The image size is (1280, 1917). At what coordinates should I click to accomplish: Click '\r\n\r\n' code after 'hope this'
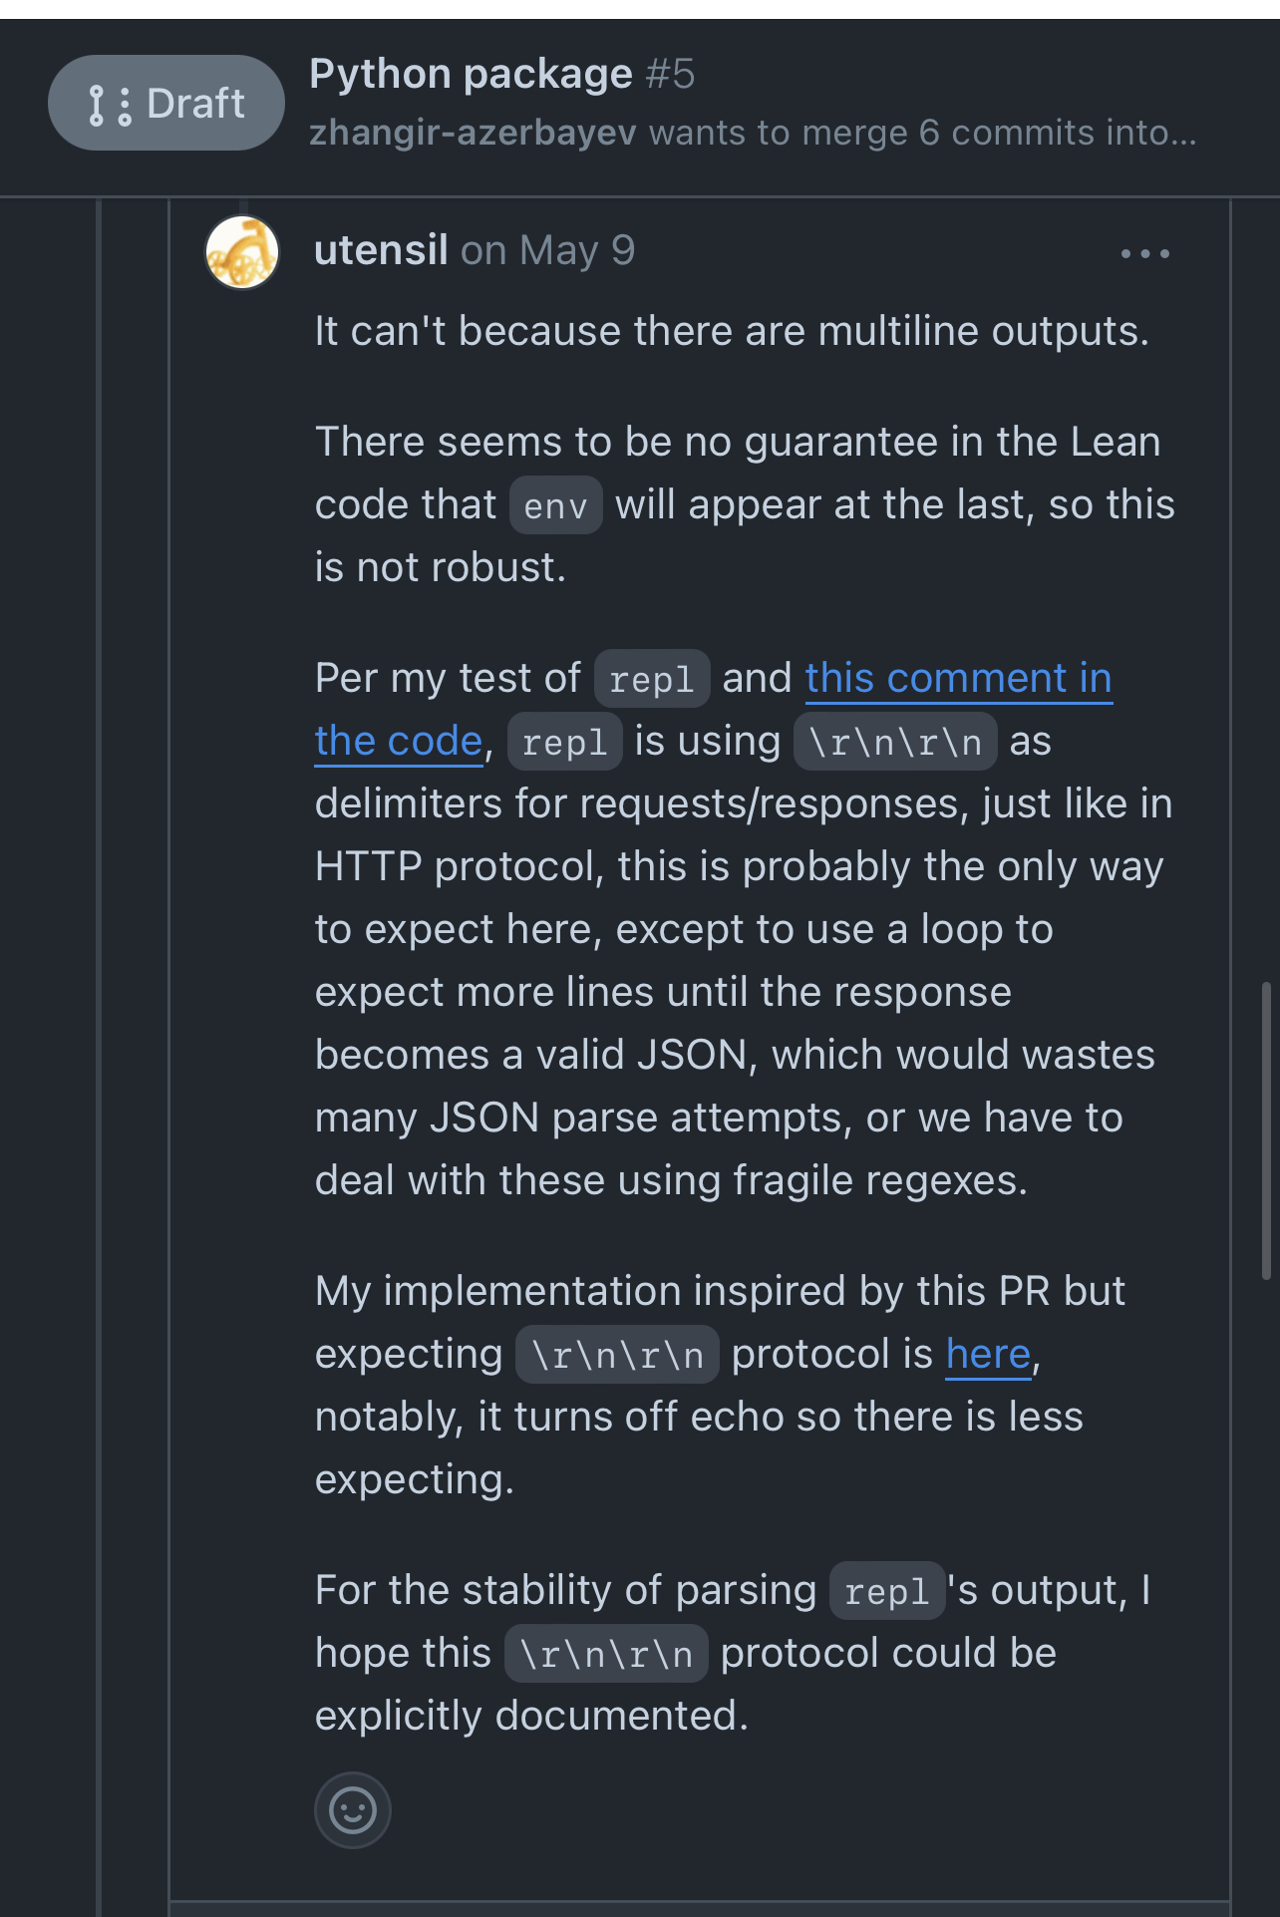click(x=606, y=1654)
